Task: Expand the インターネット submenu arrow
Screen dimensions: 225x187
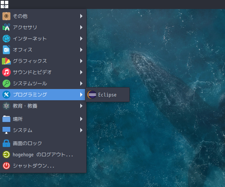Action: click(81, 39)
